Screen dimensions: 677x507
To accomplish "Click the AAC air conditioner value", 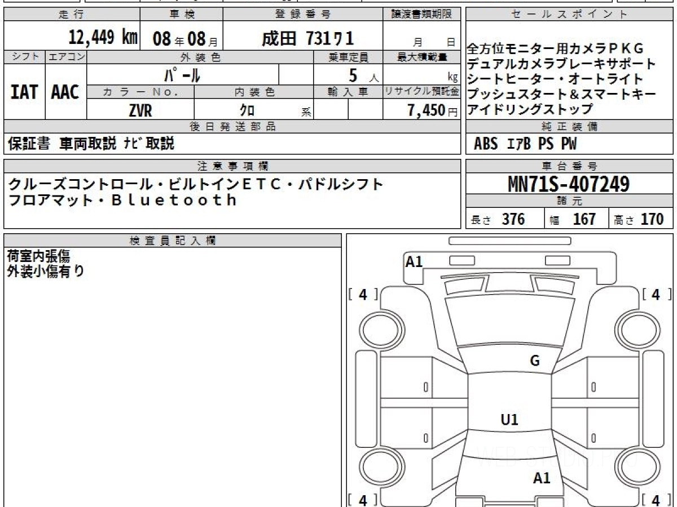I will 65,92.
